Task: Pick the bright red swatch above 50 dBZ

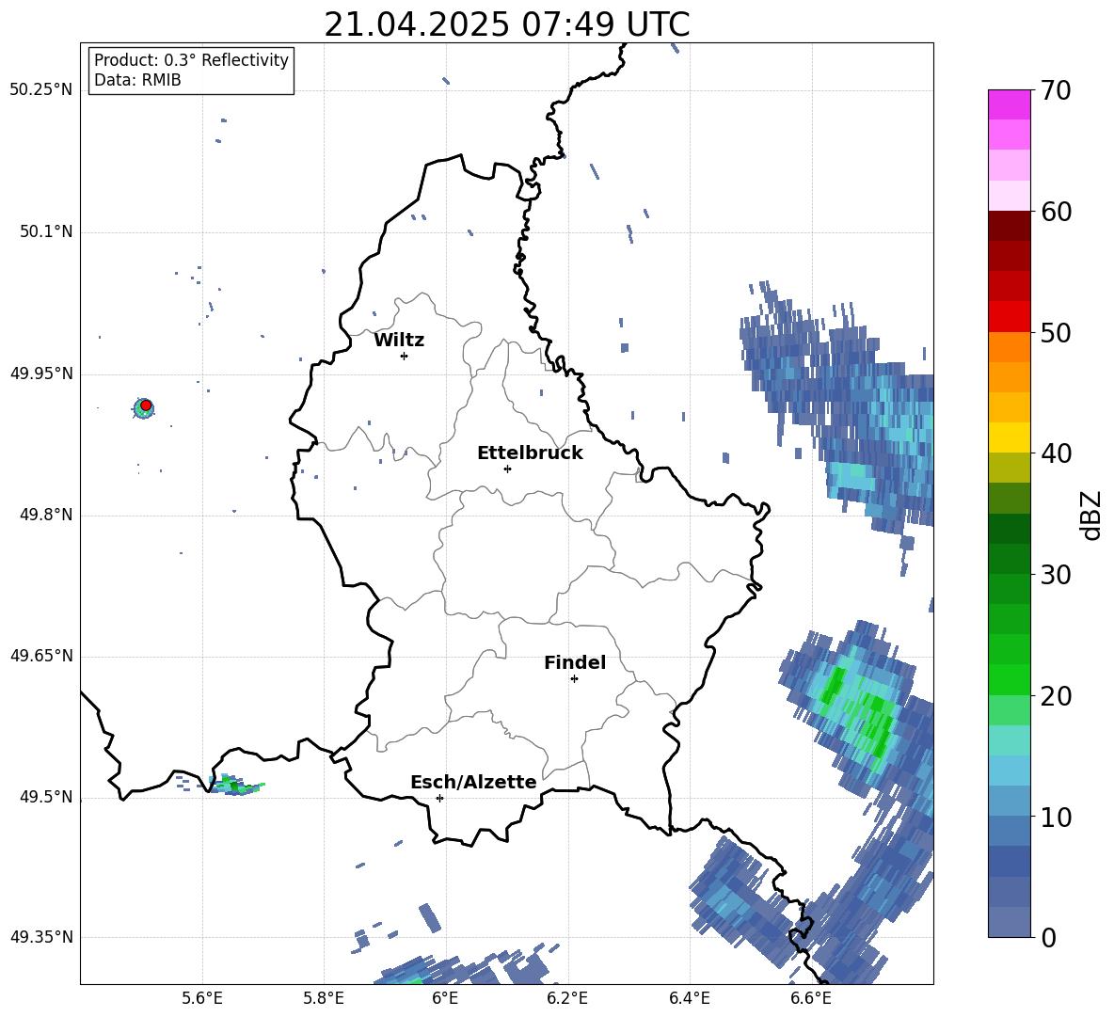Action: [x=1009, y=317]
